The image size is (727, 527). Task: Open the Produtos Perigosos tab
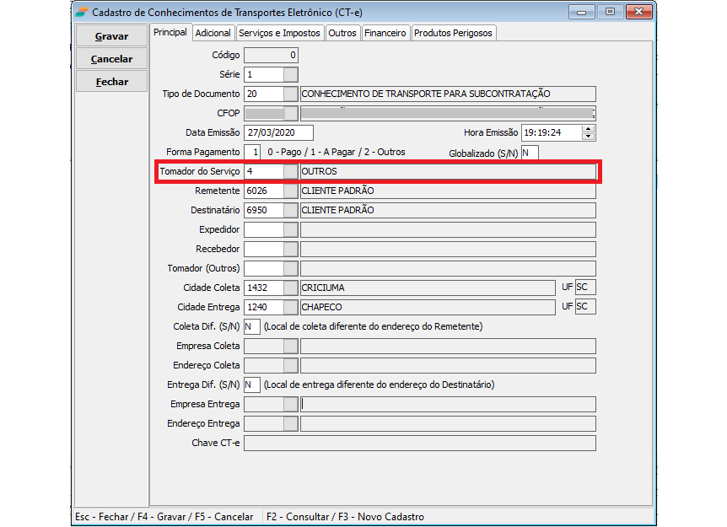tap(454, 33)
